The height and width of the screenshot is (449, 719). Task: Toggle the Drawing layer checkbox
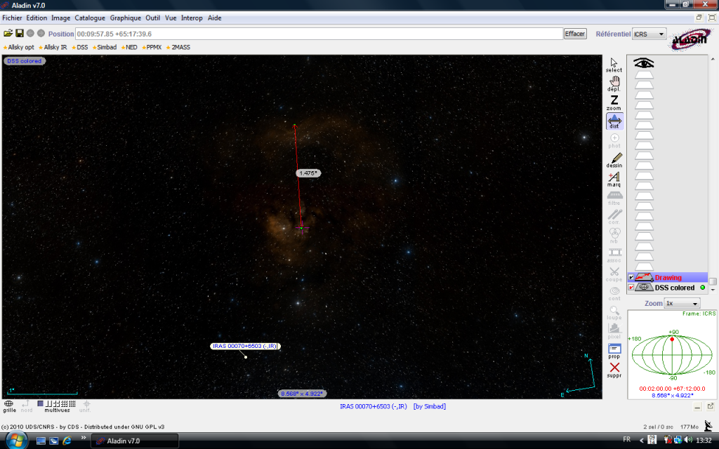[x=631, y=277]
